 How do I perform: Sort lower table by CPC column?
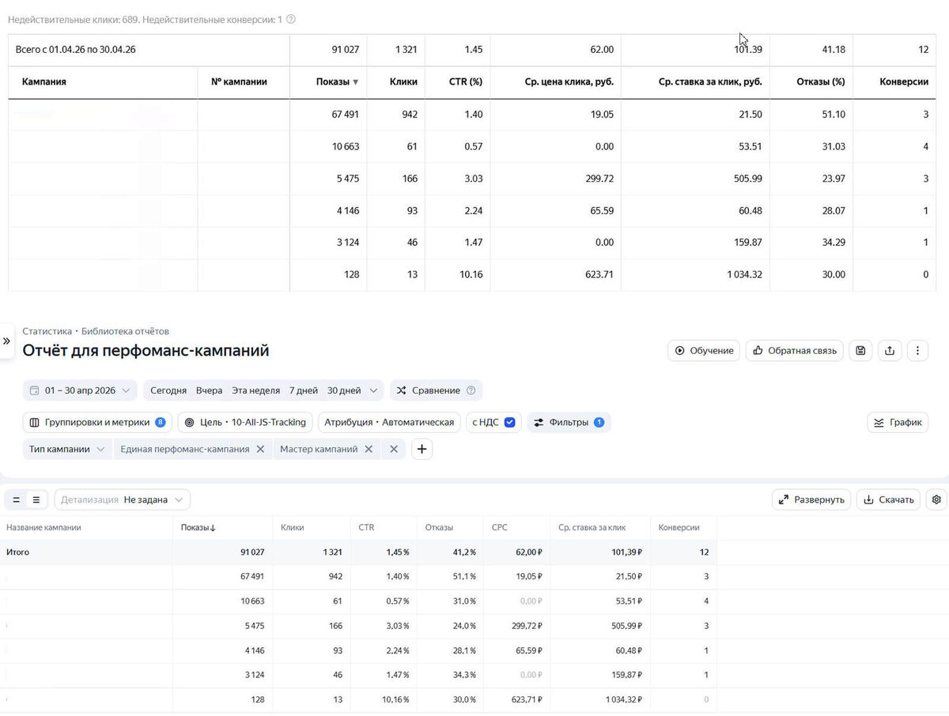499,527
